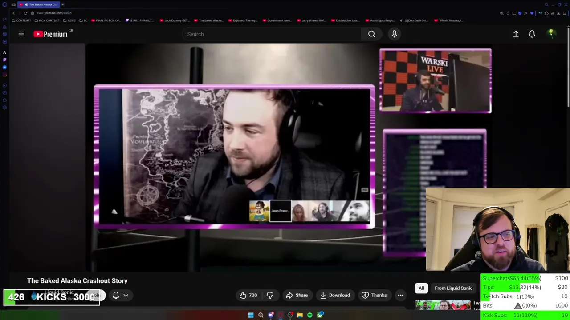Open the BC bookmarks folder
The image size is (570, 320).
coord(83,20)
